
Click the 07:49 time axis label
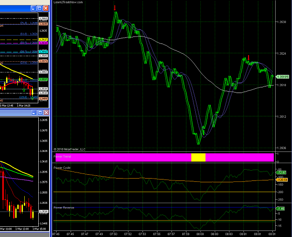click(99, 234)
